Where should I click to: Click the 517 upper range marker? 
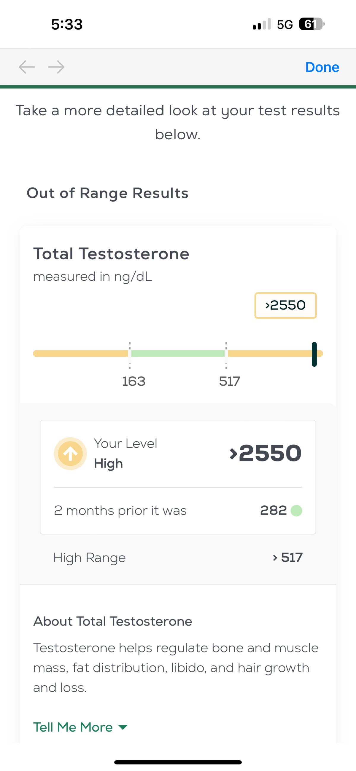(230, 381)
